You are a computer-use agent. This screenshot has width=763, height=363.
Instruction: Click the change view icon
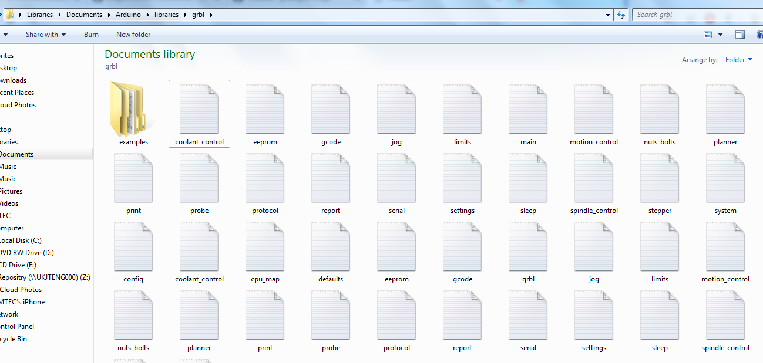click(708, 35)
